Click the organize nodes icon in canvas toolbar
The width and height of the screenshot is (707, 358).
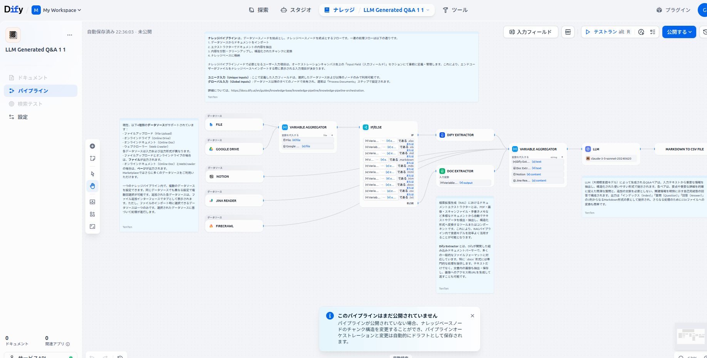click(x=92, y=214)
